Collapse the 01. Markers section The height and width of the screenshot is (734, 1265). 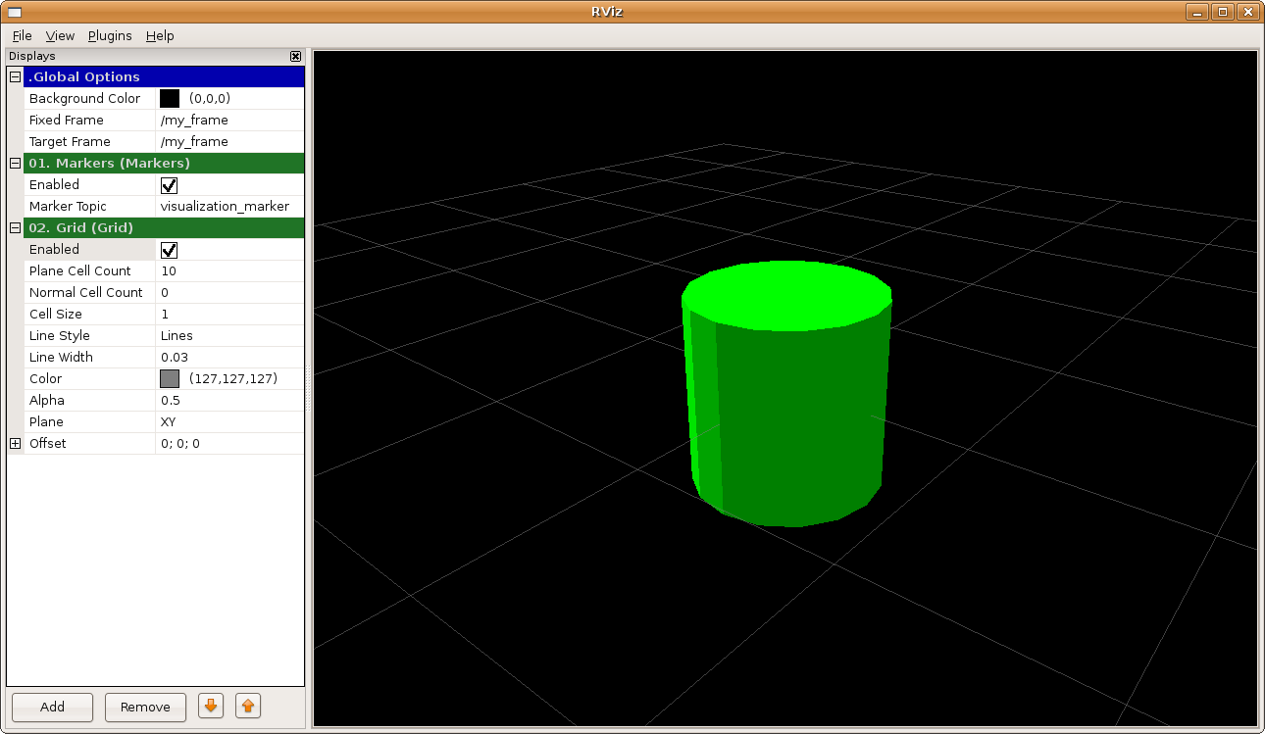point(15,163)
